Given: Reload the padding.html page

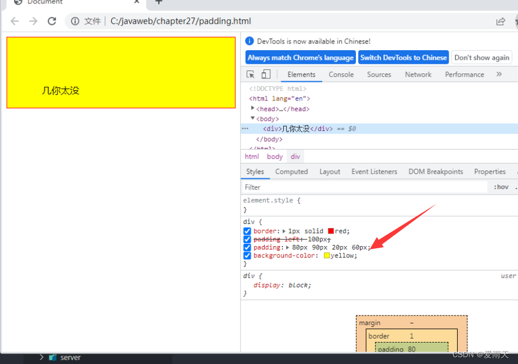Looking at the screenshot, I should [x=52, y=21].
